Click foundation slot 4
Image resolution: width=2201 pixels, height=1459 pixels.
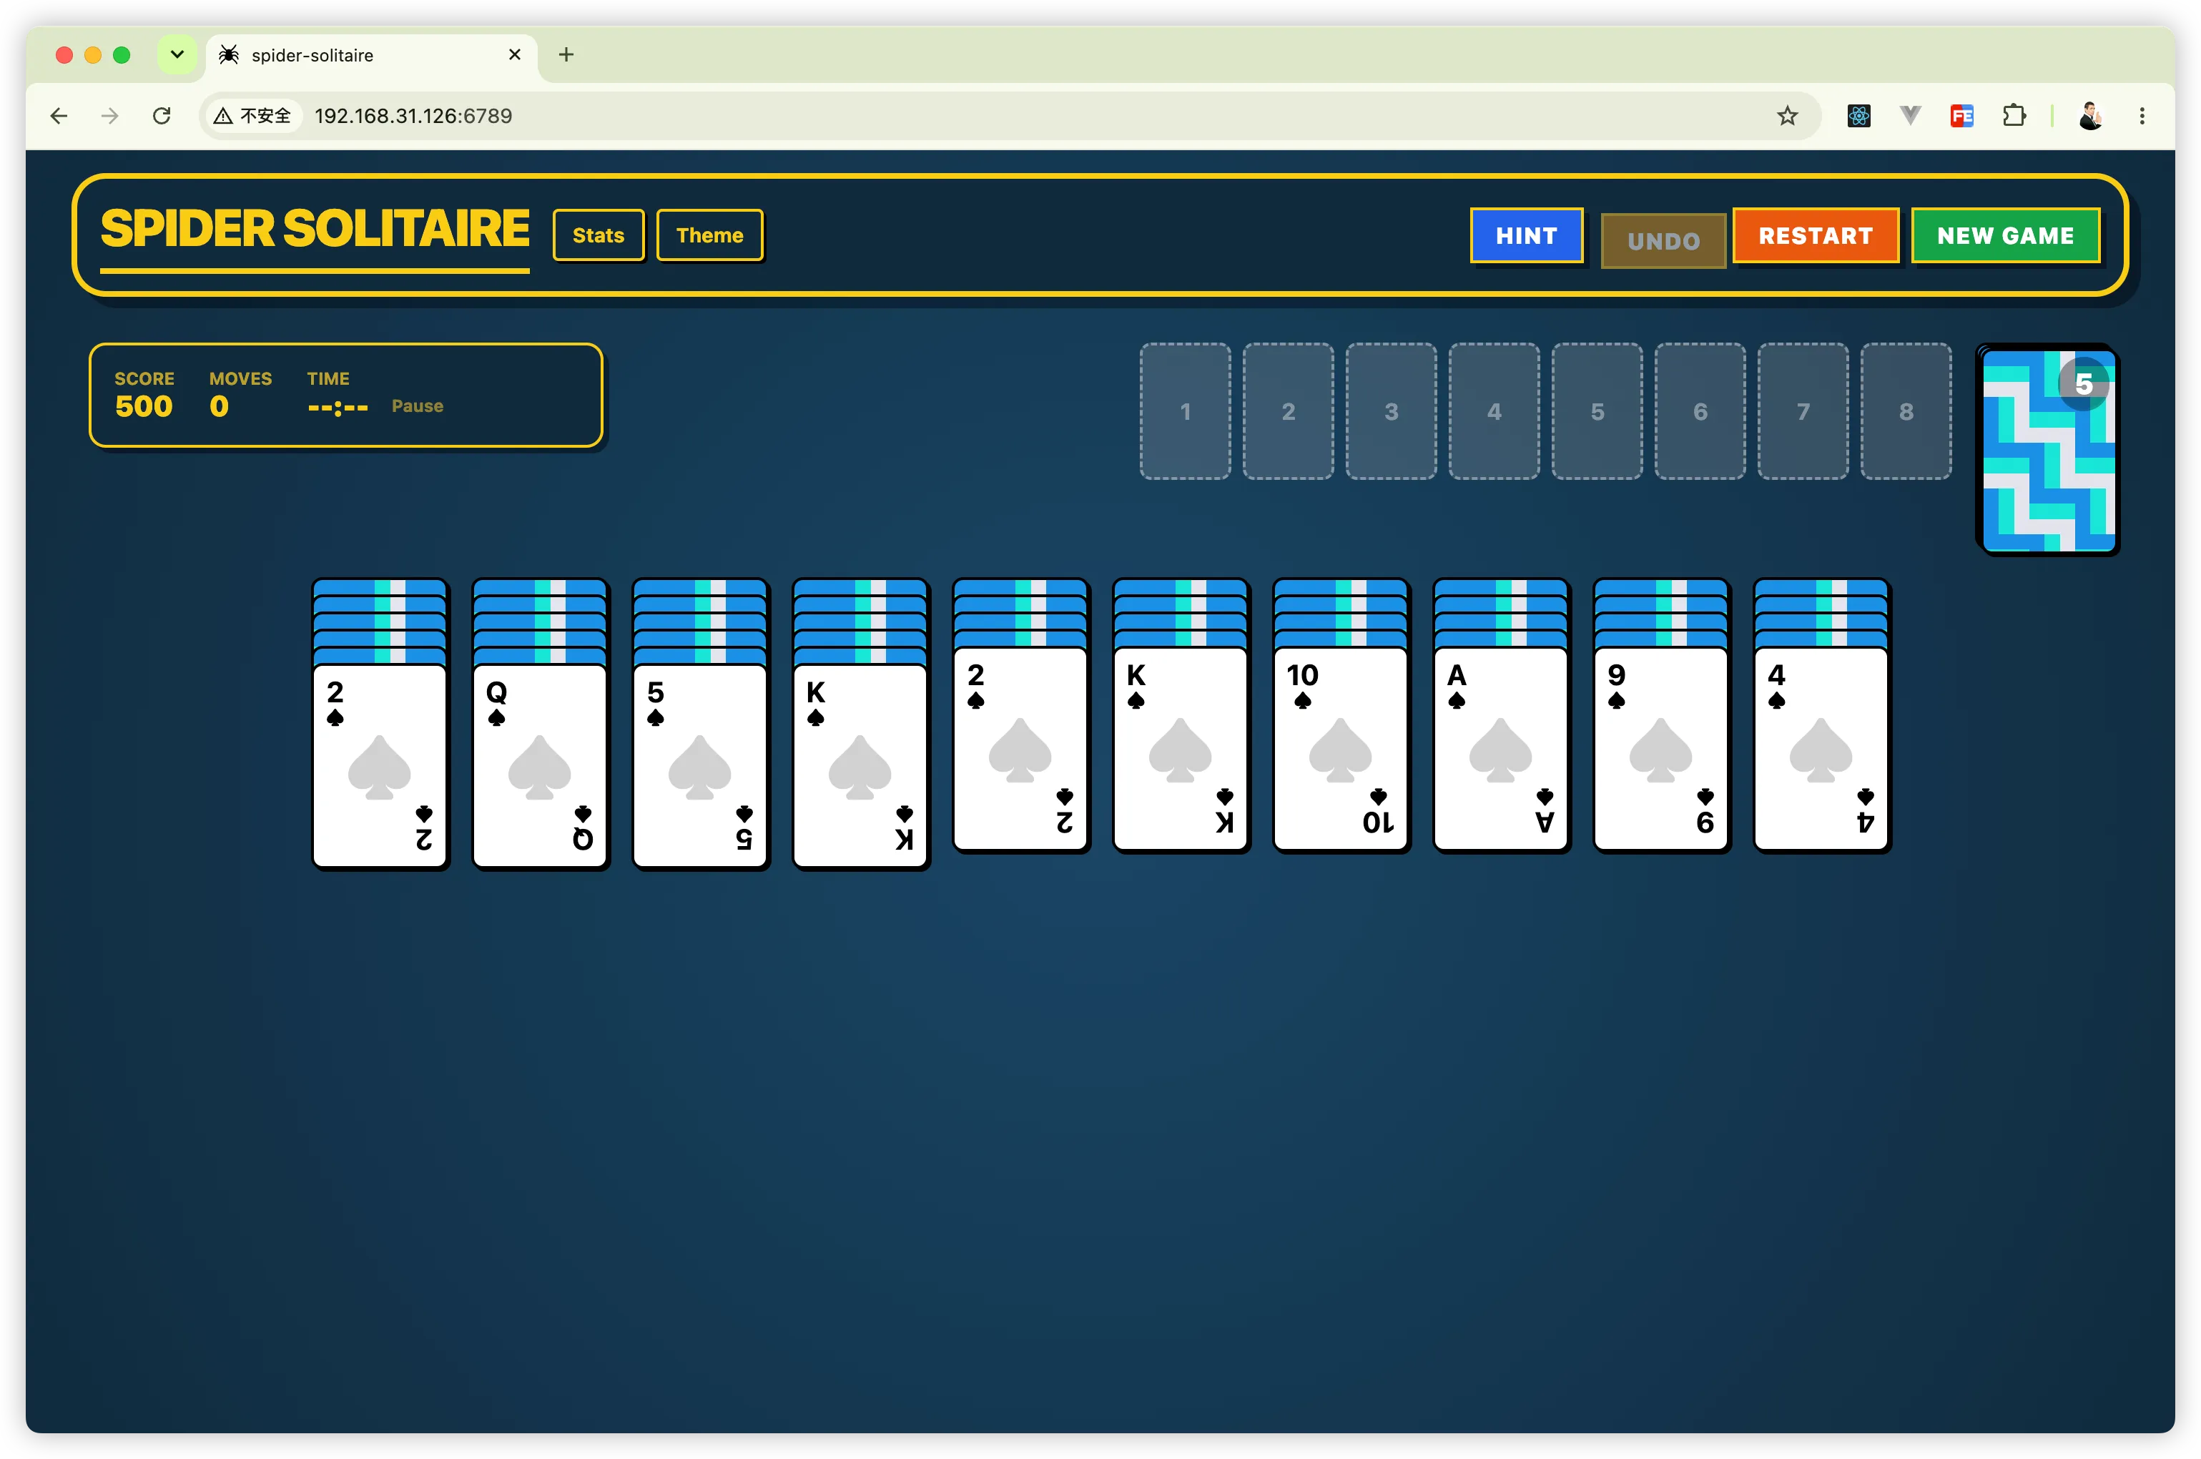[1494, 411]
